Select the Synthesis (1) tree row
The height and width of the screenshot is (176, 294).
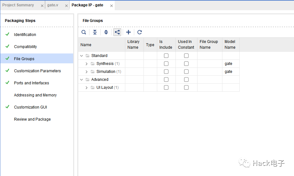pyautogui.click(x=108, y=64)
